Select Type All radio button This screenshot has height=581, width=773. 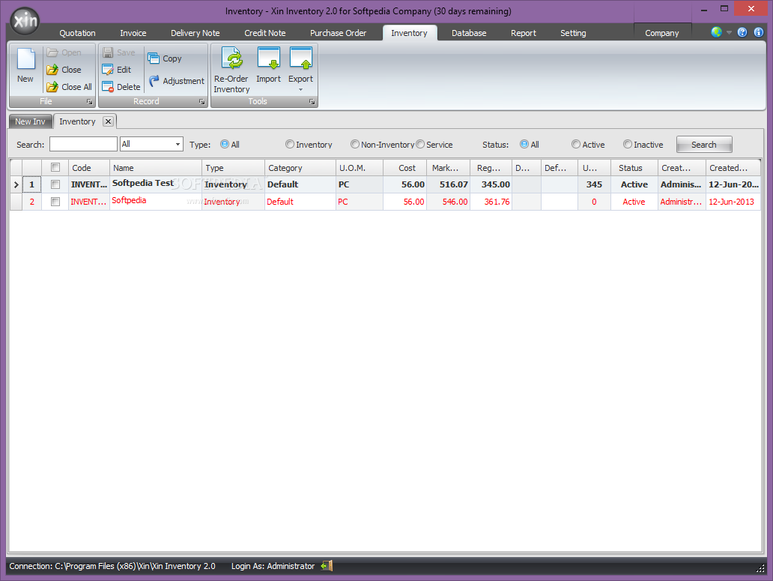[225, 144]
